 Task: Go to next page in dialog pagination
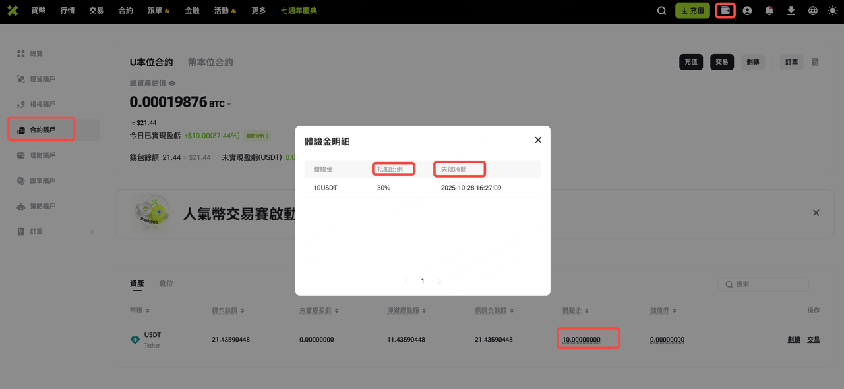coord(439,281)
